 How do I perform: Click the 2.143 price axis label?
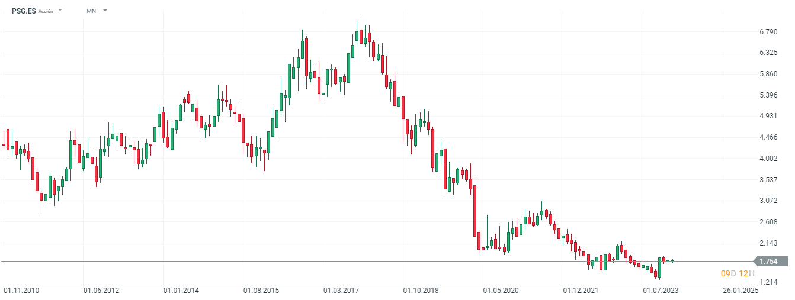pos(768,243)
